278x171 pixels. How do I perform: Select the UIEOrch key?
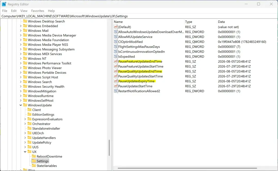pyautogui.click(x=38, y=133)
